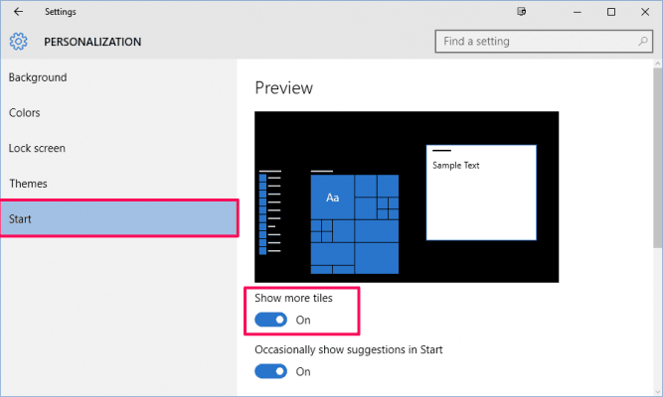Viewport: 663px width, 397px height.
Task: Click the Personalization gear icon
Action: click(x=18, y=42)
